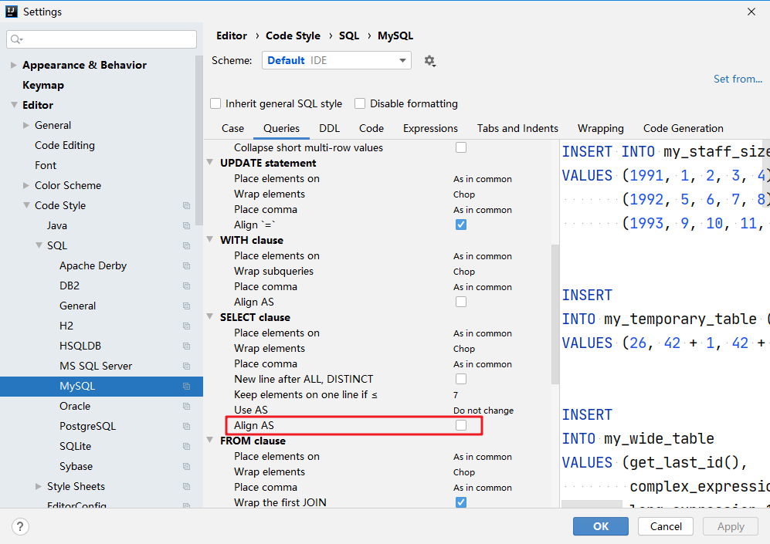Switch to the DDL tab

point(330,129)
